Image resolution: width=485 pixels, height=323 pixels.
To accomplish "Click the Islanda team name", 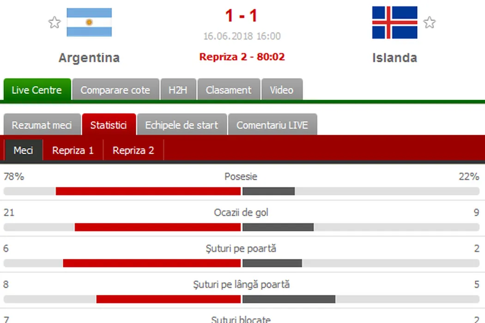I will 394,58.
